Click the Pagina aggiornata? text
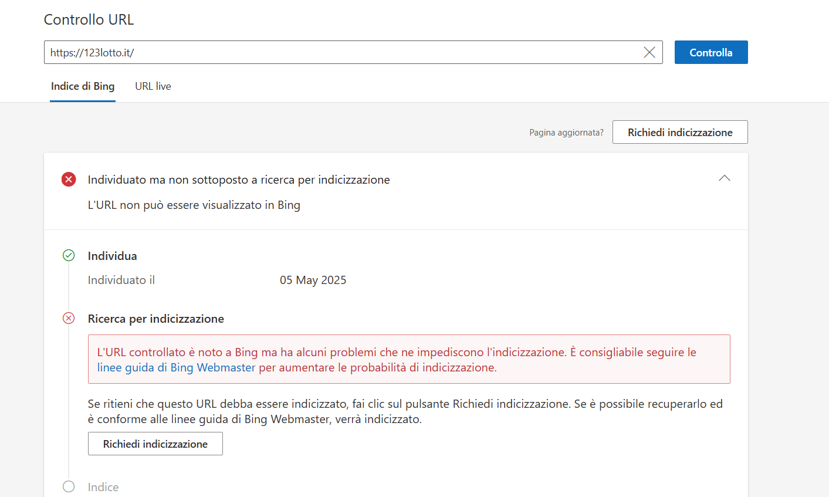 [566, 133]
